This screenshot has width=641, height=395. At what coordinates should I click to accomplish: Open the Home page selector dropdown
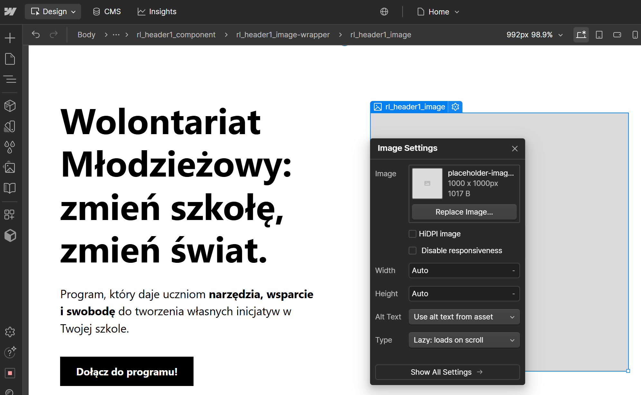[438, 12]
